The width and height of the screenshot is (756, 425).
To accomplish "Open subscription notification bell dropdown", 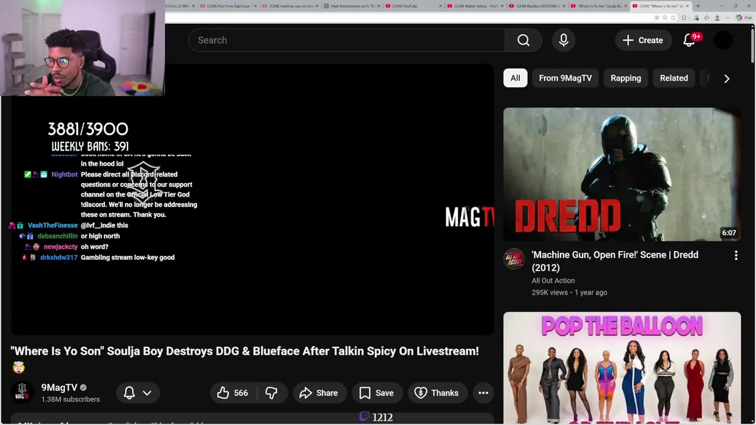I will click(x=138, y=393).
